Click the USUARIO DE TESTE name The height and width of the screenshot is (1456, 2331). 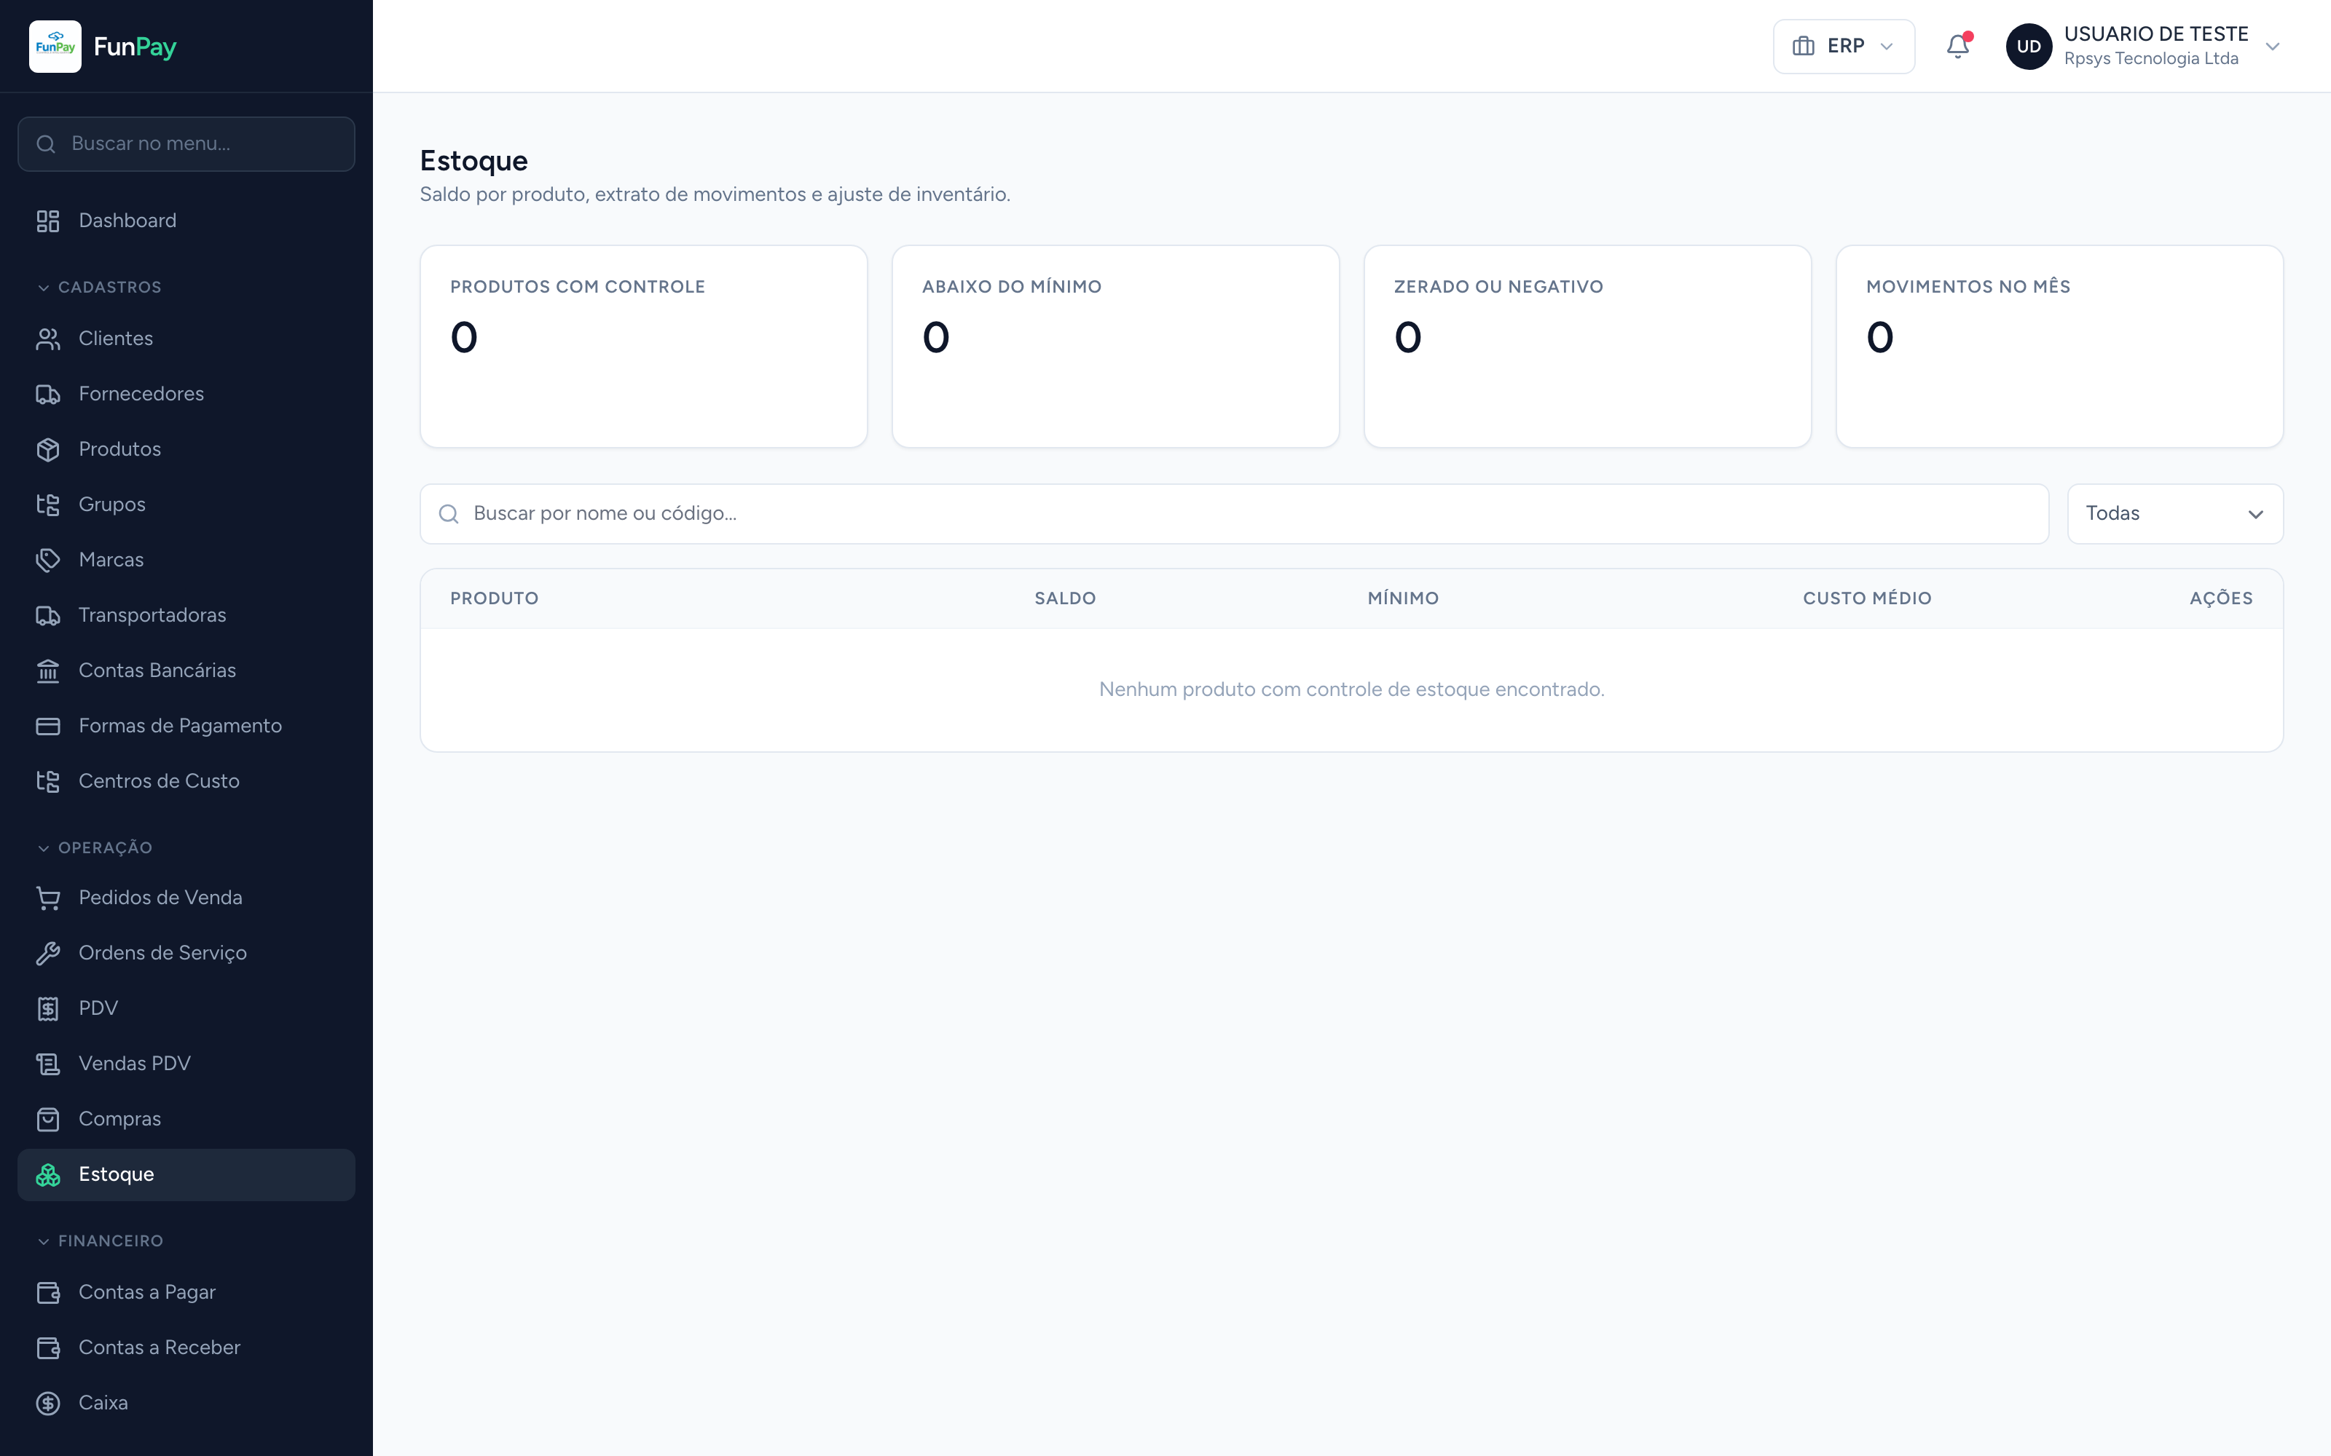(x=2155, y=33)
